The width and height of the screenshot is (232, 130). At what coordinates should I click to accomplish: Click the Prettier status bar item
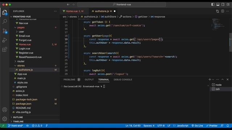[212, 126]
